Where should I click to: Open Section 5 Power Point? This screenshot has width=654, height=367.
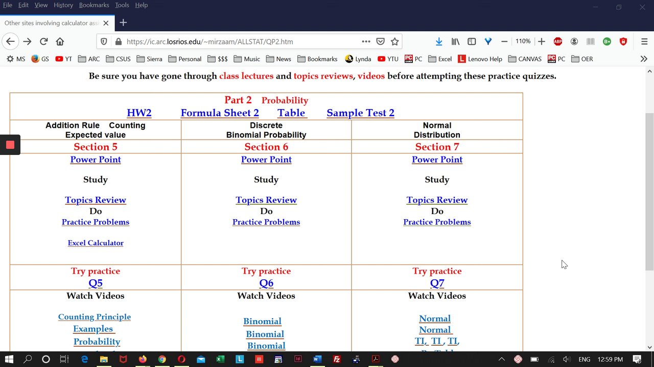click(96, 160)
